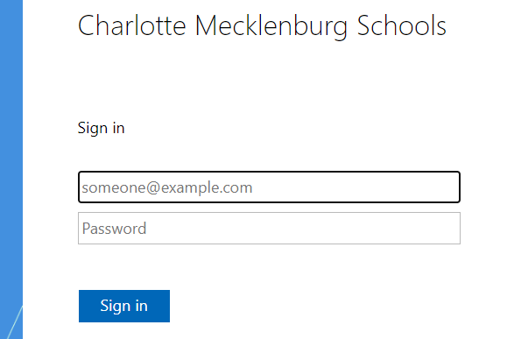The height and width of the screenshot is (339, 507).
Task: Click the someone@example.com placeholder text
Action: (167, 187)
